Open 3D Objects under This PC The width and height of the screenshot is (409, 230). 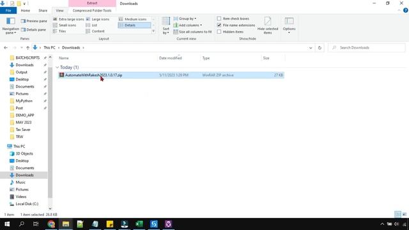point(24,153)
